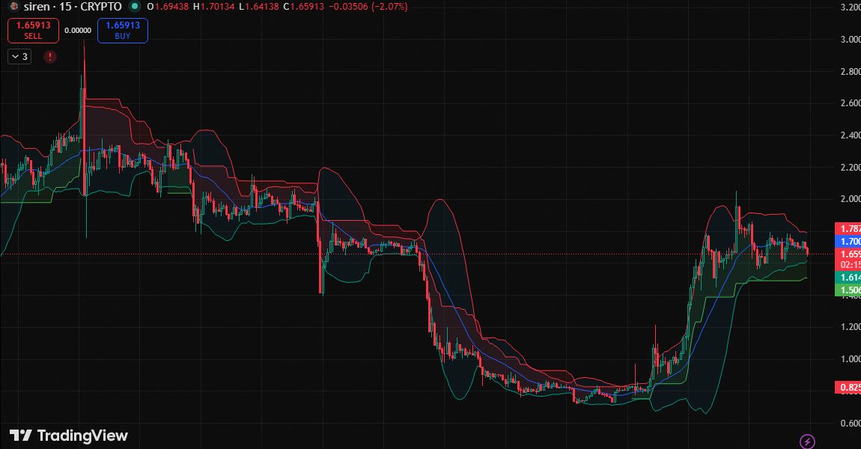Click the 3.000 price axis tick
The width and height of the screenshot is (861, 449).
851,39
